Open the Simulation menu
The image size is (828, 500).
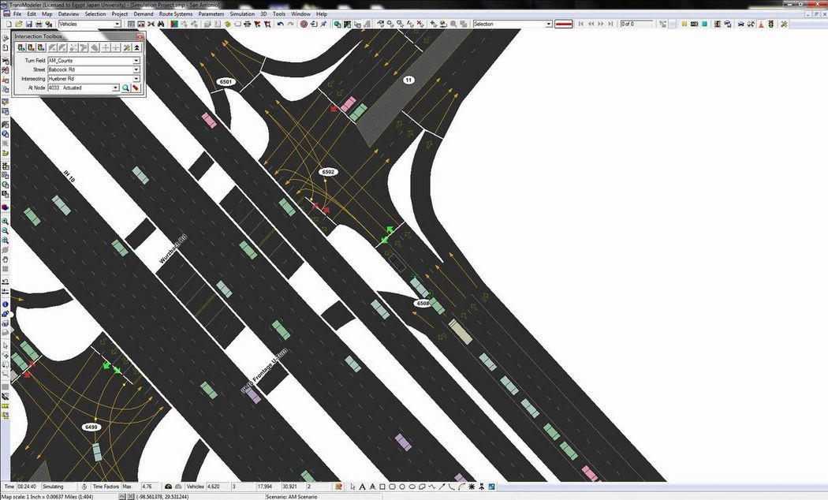tap(241, 14)
